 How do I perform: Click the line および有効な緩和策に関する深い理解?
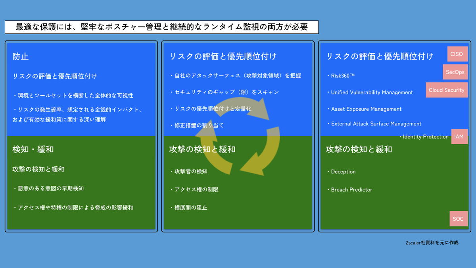coord(59,119)
